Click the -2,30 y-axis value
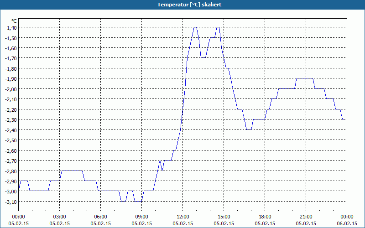This screenshot has width=365, height=228. [x=11, y=119]
